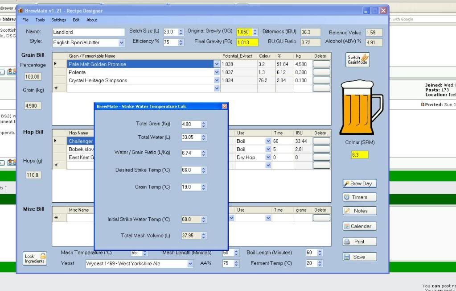This screenshot has height=291, width=456.
Task: Print the recipe
Action: (x=360, y=241)
